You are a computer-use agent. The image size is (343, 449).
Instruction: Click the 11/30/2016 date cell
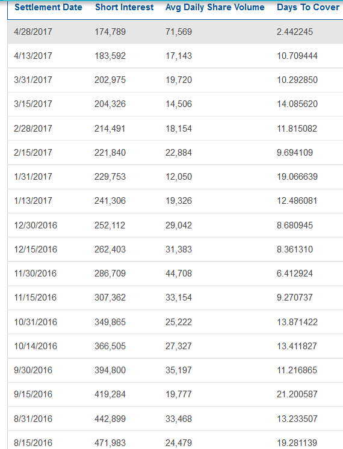click(x=36, y=273)
